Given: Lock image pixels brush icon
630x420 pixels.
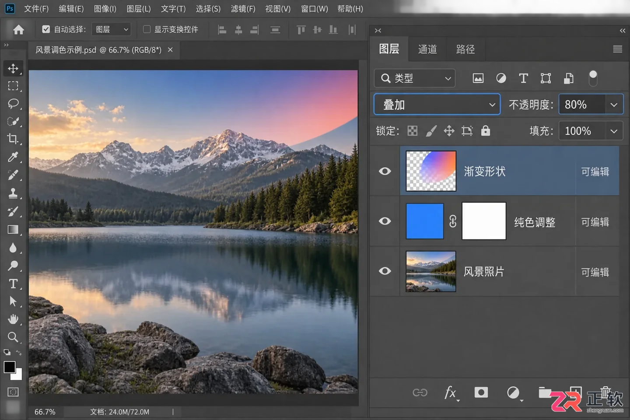Looking at the screenshot, I should [x=431, y=131].
